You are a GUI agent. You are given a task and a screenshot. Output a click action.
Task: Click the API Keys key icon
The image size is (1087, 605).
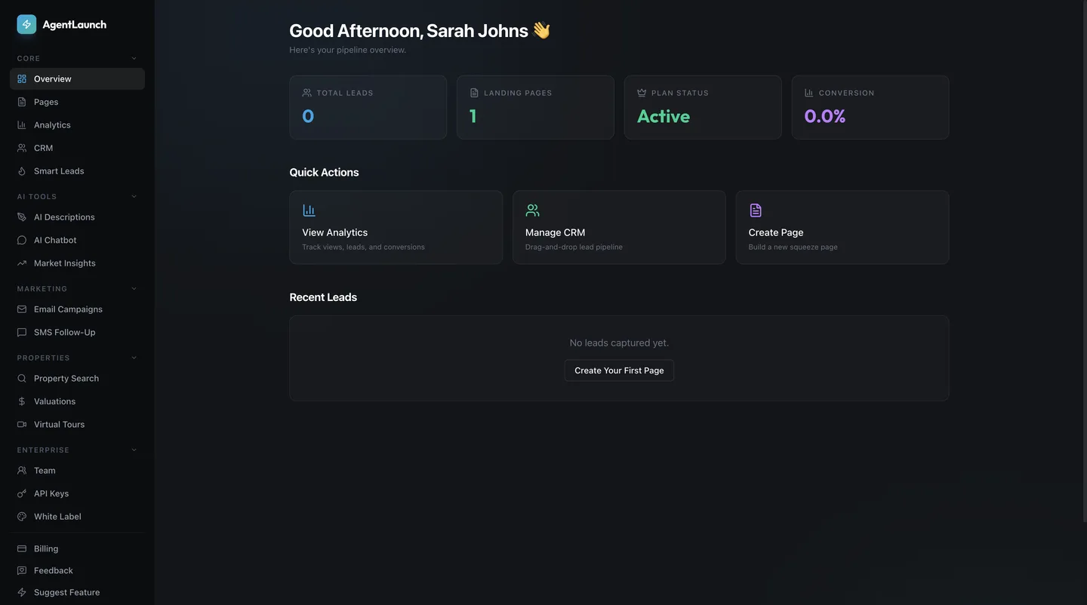pyautogui.click(x=22, y=493)
